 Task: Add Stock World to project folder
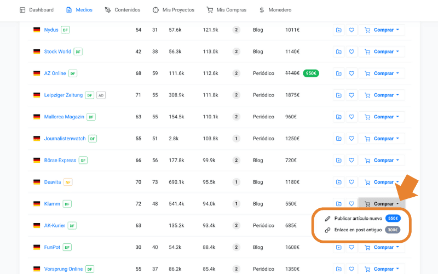point(339,52)
